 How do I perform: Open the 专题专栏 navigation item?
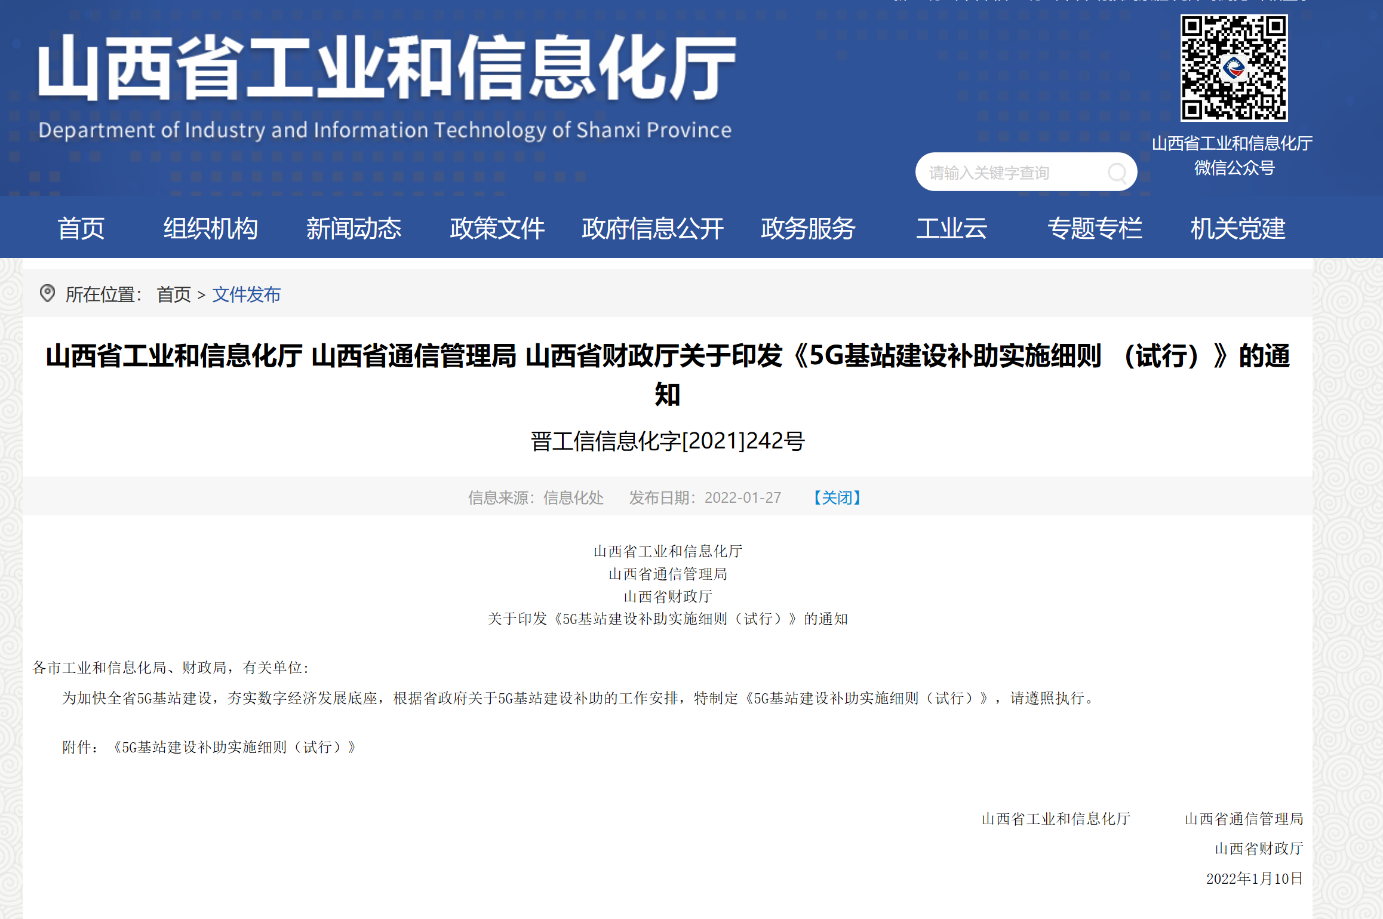click(1096, 229)
